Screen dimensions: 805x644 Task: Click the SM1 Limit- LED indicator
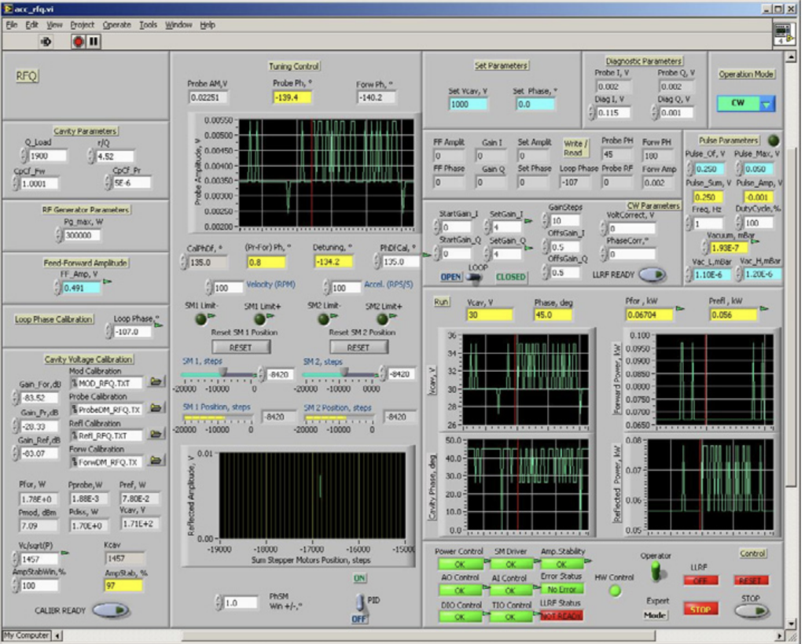[201, 319]
